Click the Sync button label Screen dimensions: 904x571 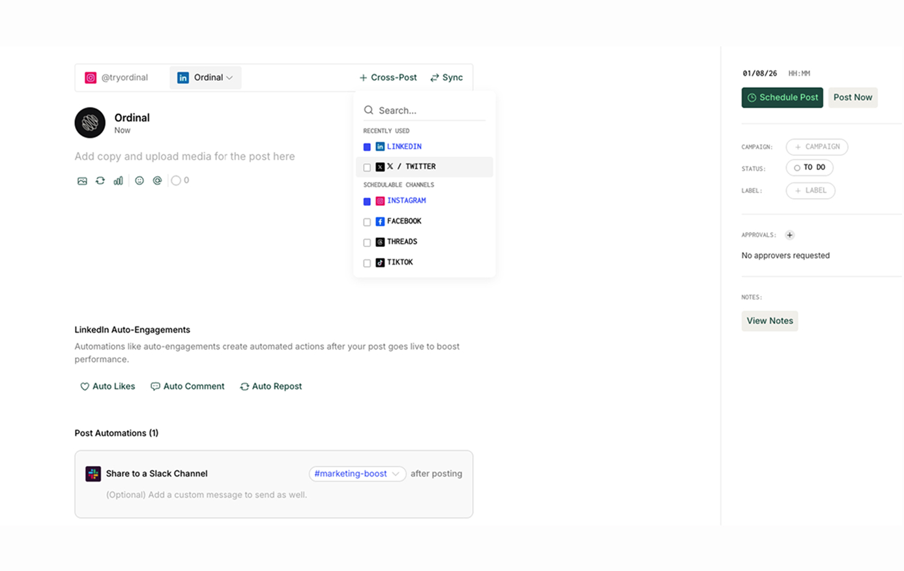[452, 78]
